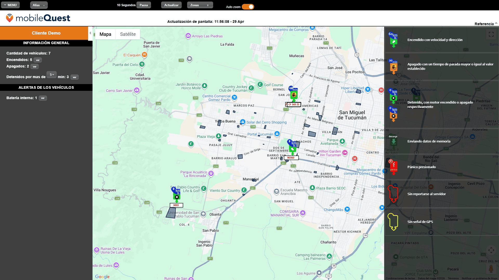Click the Camping balneario Las Palmeras pin
The image size is (499, 280).
tap(329, 256)
